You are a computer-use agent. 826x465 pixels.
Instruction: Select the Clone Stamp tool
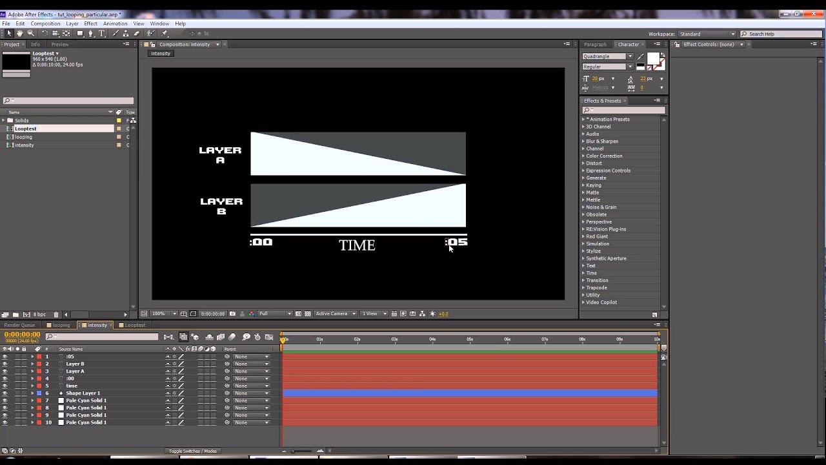pos(126,34)
